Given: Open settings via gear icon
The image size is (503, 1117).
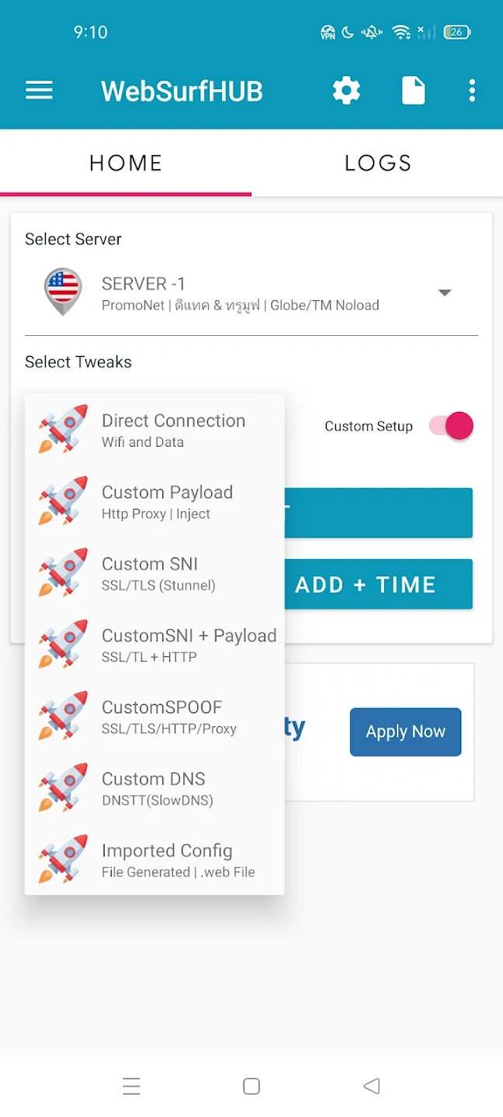Looking at the screenshot, I should tap(346, 91).
